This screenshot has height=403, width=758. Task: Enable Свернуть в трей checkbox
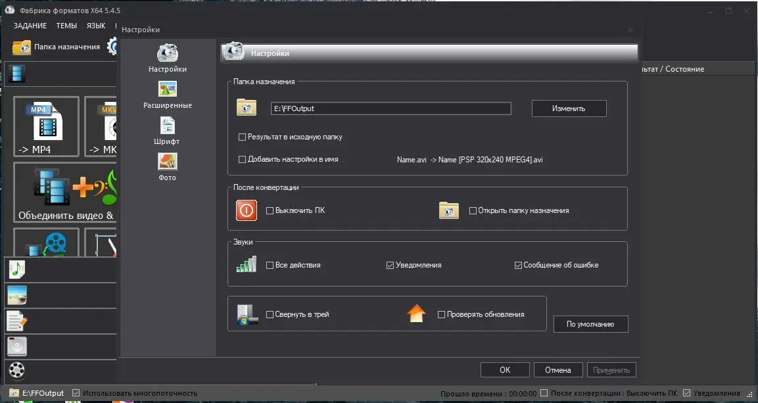[270, 314]
